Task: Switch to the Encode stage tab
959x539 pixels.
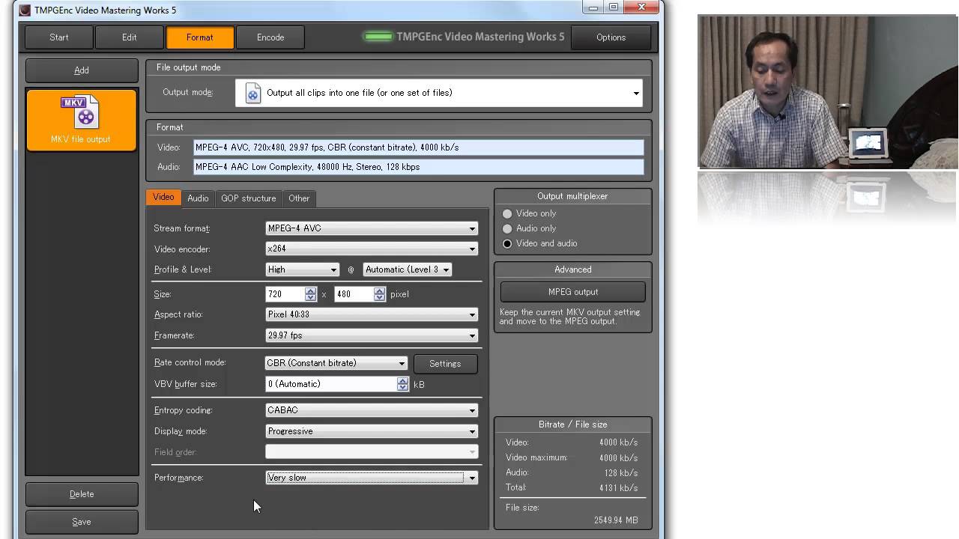Action: [270, 37]
